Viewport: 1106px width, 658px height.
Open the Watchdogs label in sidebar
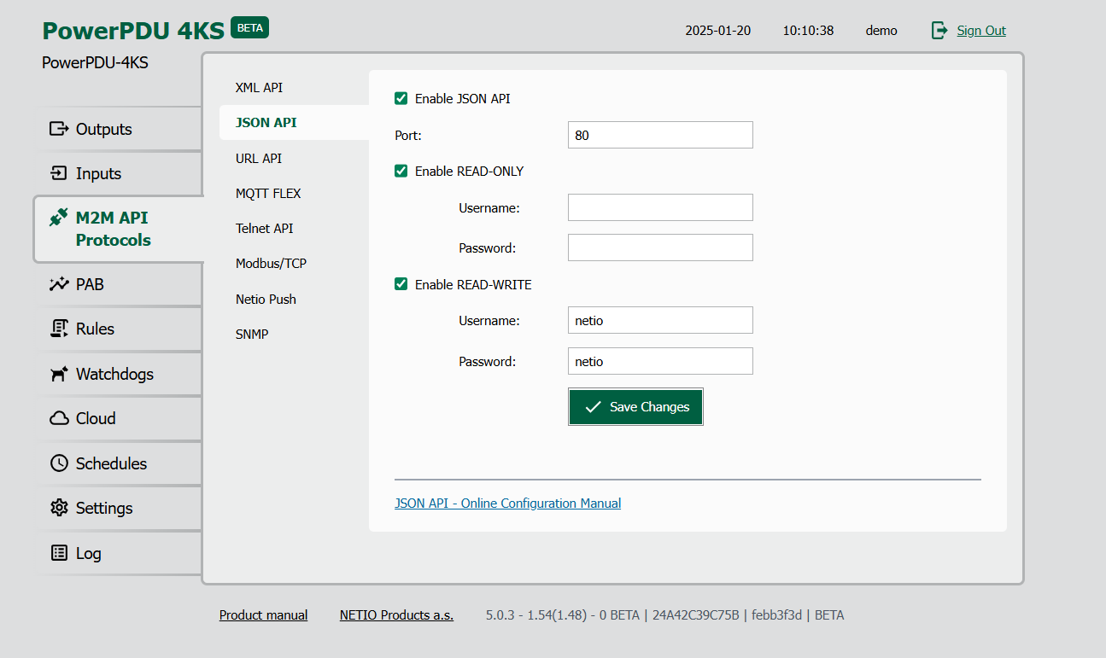[x=114, y=374]
